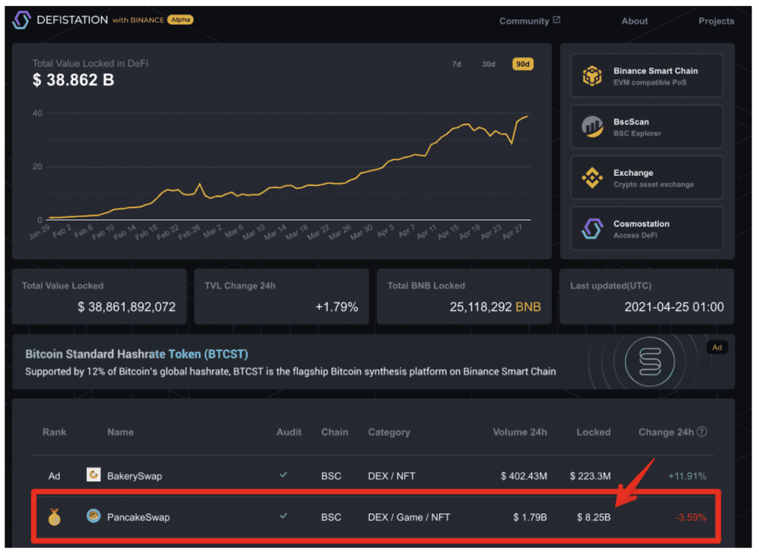Go to the About page
759x555 pixels.
634,21
